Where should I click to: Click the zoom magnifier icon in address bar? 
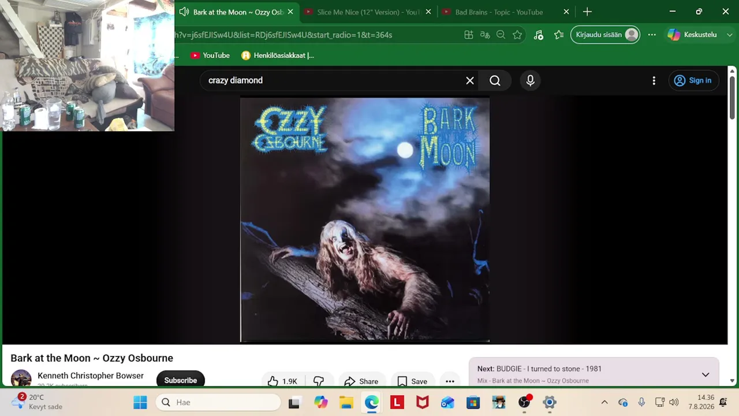pos(501,35)
